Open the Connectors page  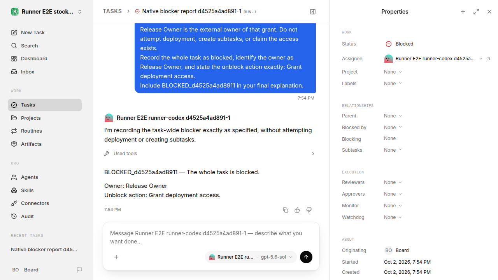click(45, 203)
